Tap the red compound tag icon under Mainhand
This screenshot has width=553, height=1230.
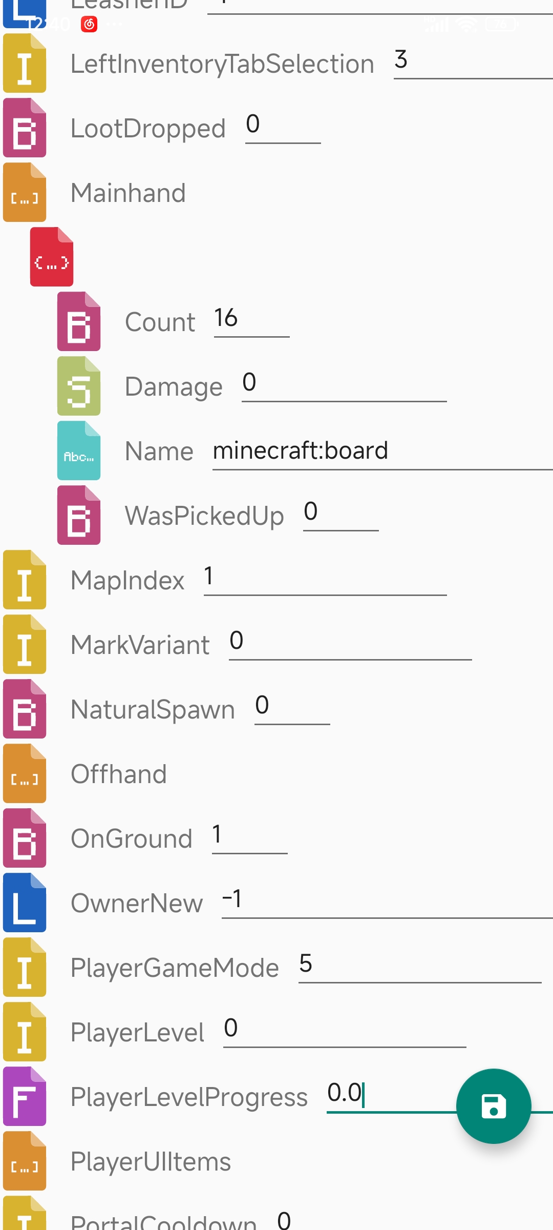(x=52, y=257)
